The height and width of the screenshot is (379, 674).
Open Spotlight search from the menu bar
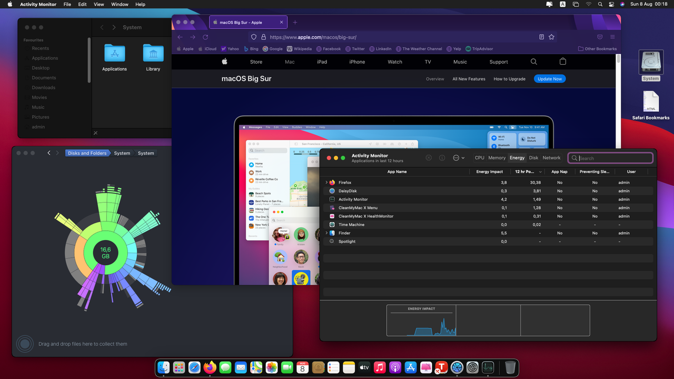coord(600,4)
